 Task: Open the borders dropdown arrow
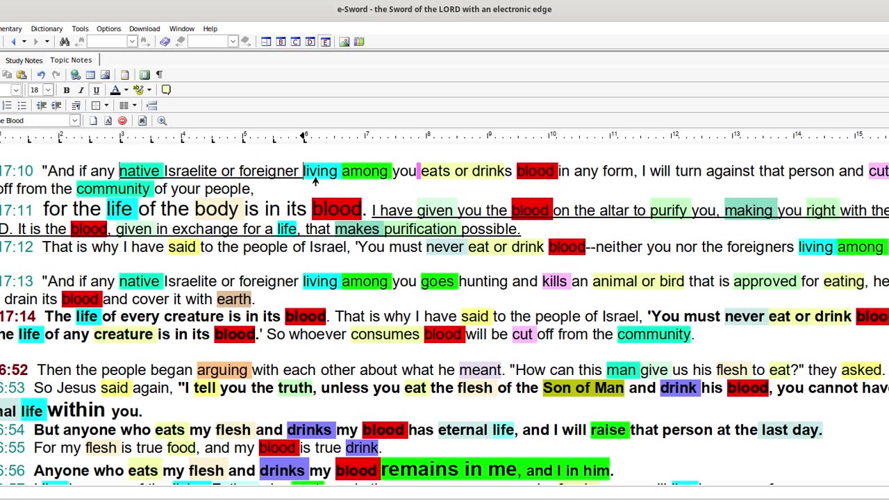[x=106, y=106]
